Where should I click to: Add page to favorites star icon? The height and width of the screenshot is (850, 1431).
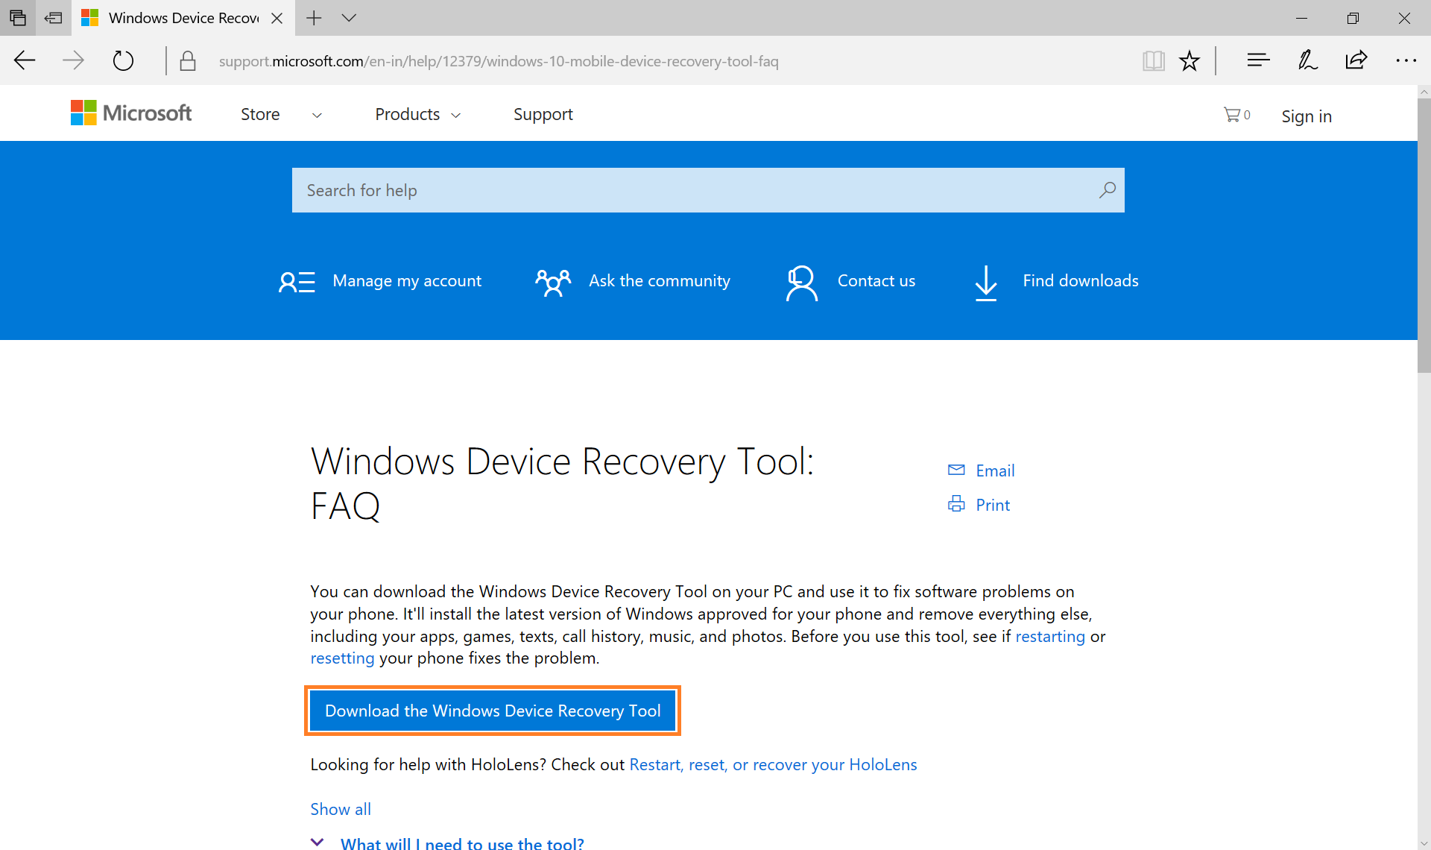pos(1190,60)
